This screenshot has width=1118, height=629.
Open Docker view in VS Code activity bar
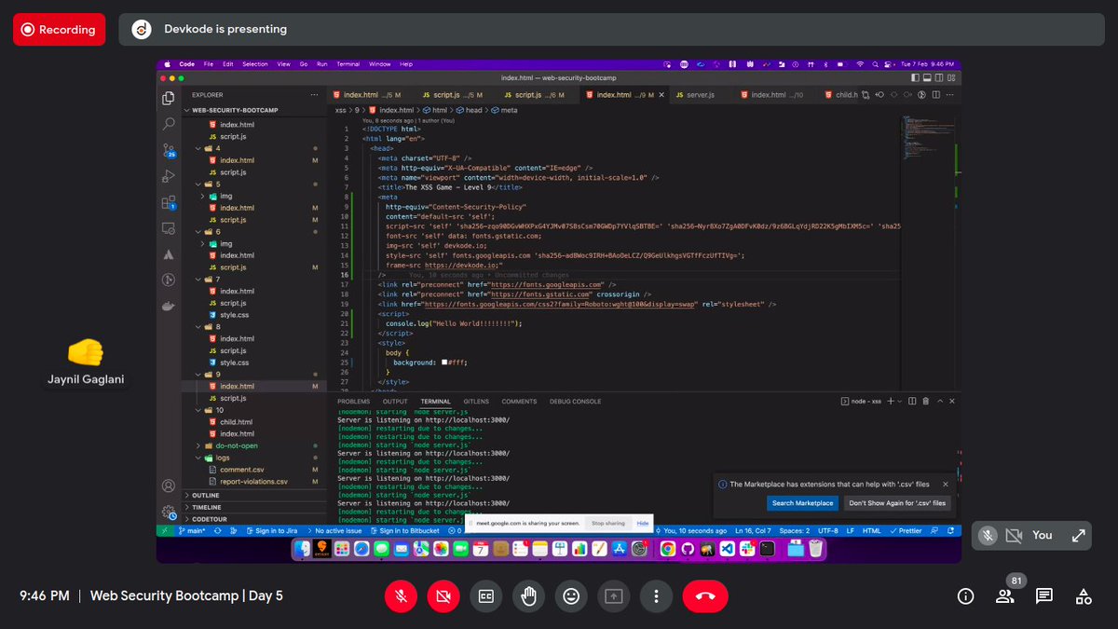click(169, 306)
